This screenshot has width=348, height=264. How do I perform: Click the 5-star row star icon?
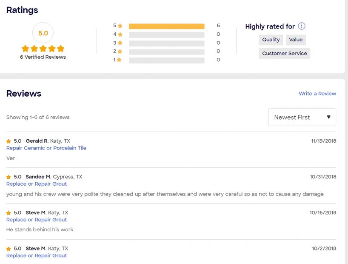point(120,26)
